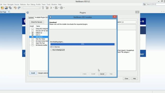Close the Start Page tab with its X
The image size is (165, 93).
click(9, 12)
